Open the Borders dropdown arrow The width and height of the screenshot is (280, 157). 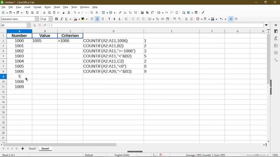point(202,19)
